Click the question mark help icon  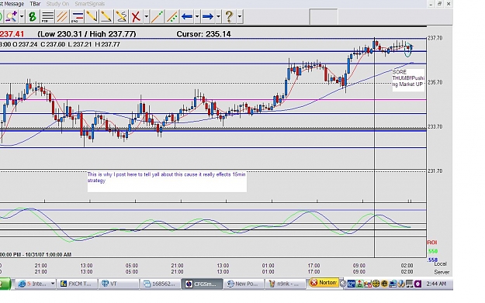[x=229, y=16]
